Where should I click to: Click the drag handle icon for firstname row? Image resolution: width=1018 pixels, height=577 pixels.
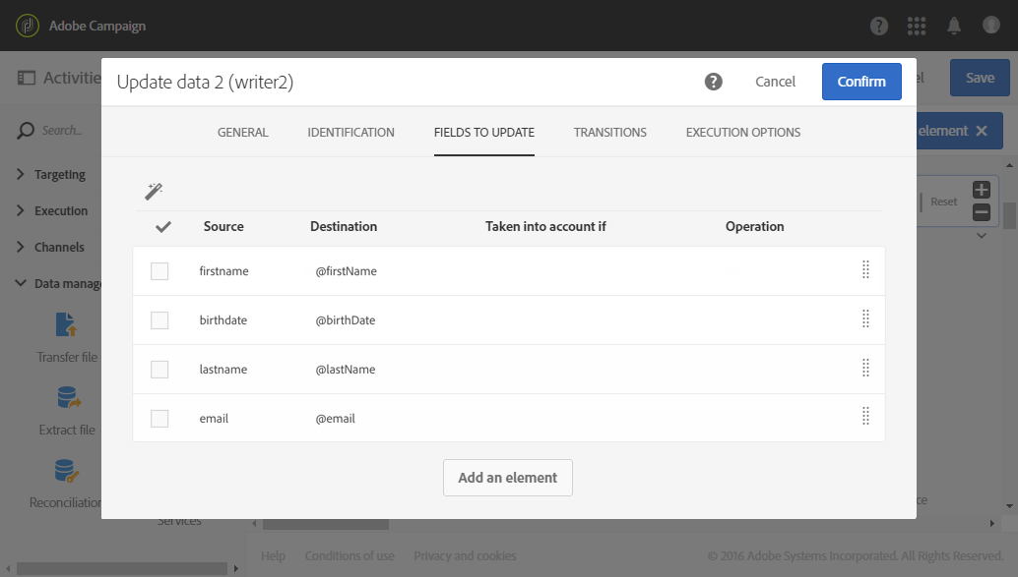pyautogui.click(x=865, y=270)
